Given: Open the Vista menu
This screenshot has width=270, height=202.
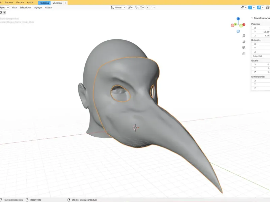Looking at the screenshot, I should (14, 7).
